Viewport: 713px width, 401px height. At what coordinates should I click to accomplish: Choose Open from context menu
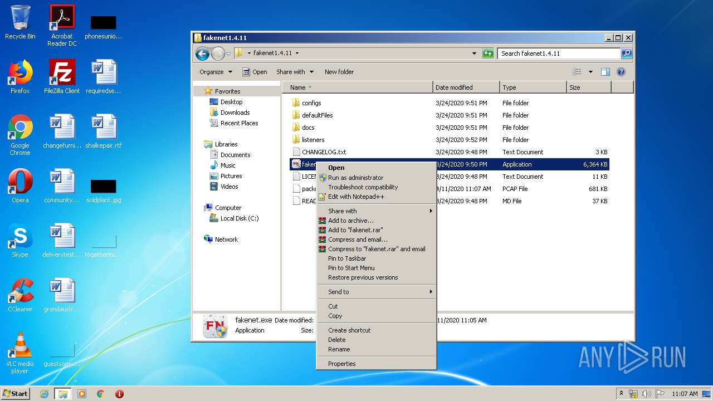[376, 168]
